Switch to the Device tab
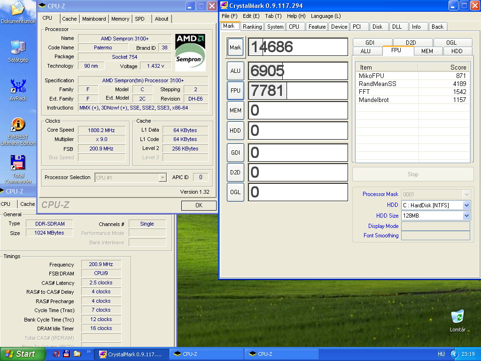This screenshot has width=481, height=361. click(339, 27)
